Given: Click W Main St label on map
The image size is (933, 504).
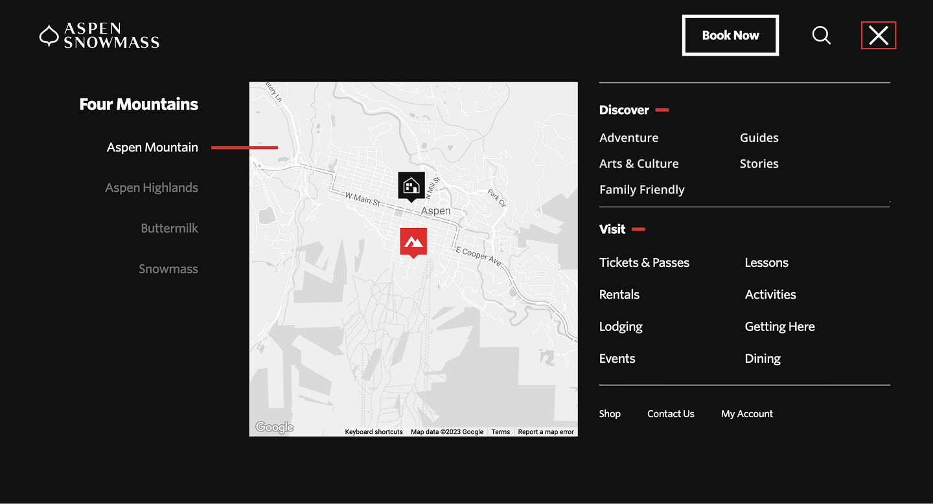Looking at the screenshot, I should [363, 199].
